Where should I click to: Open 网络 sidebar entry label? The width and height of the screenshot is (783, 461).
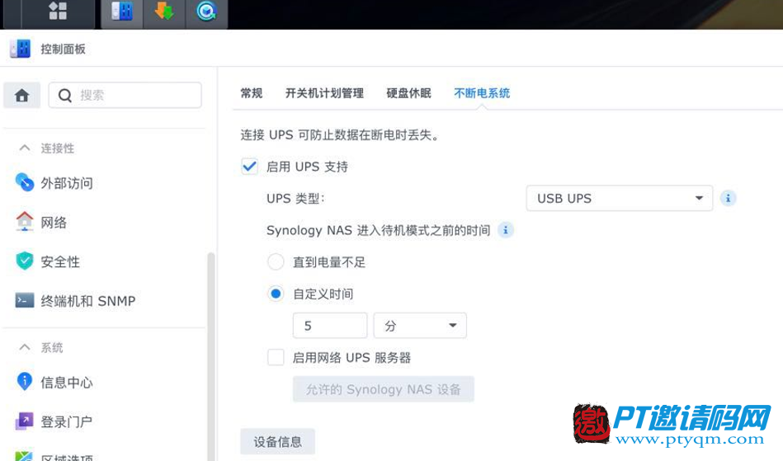tap(54, 222)
